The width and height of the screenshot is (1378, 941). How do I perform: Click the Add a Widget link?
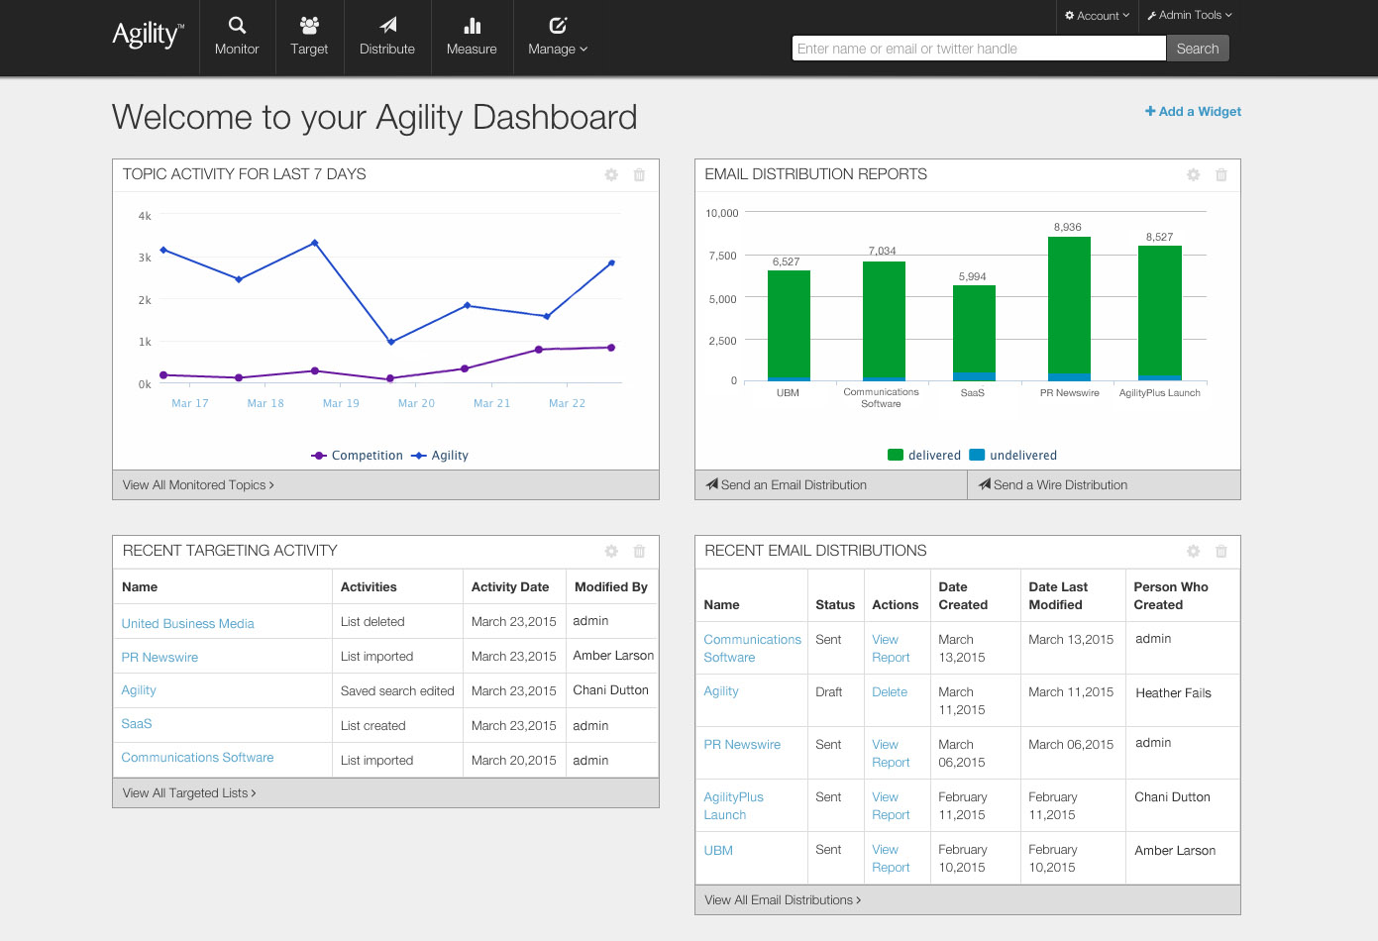pyautogui.click(x=1193, y=112)
